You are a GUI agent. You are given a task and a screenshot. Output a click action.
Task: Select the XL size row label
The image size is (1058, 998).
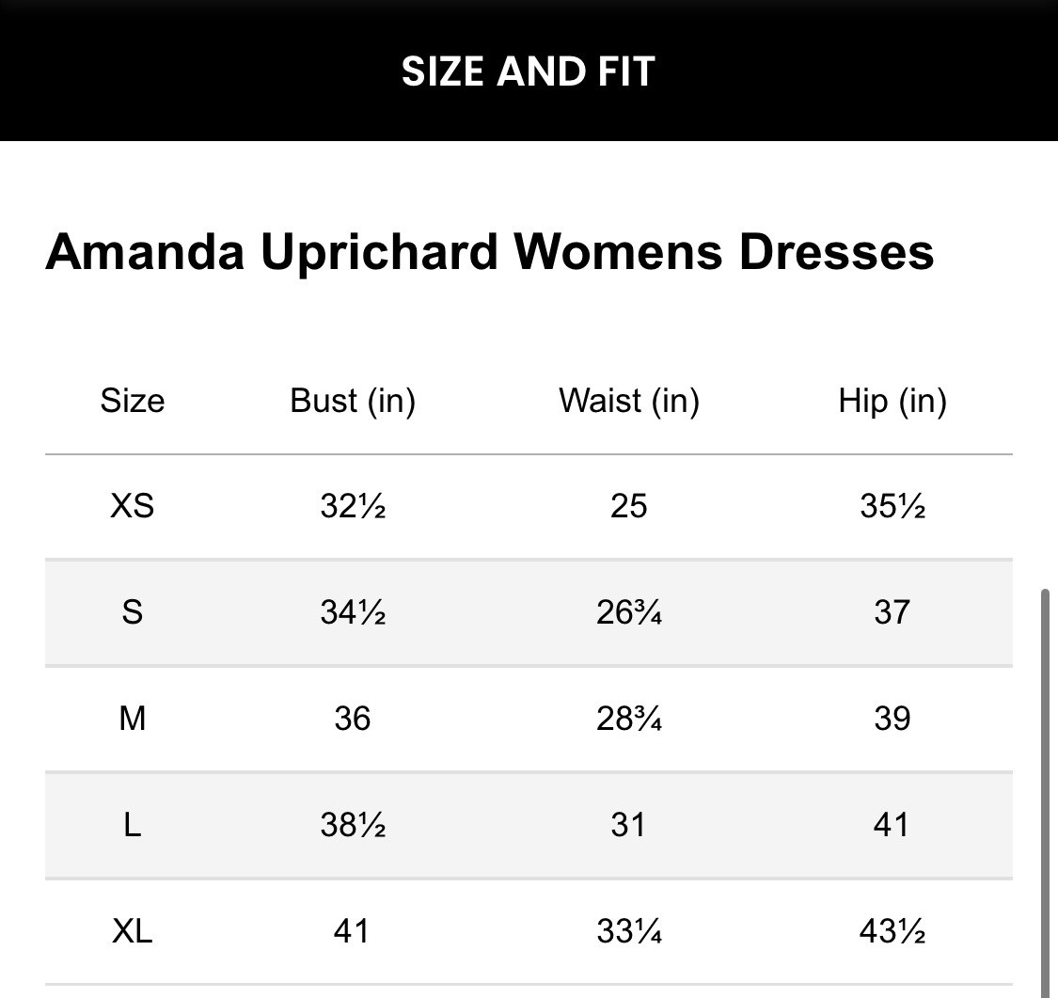(x=133, y=931)
